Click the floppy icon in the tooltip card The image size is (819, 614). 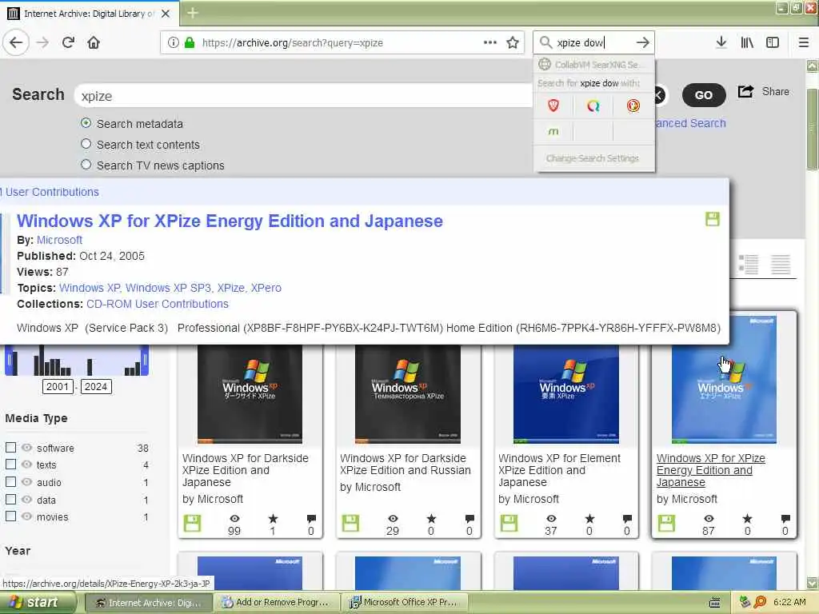(x=713, y=219)
